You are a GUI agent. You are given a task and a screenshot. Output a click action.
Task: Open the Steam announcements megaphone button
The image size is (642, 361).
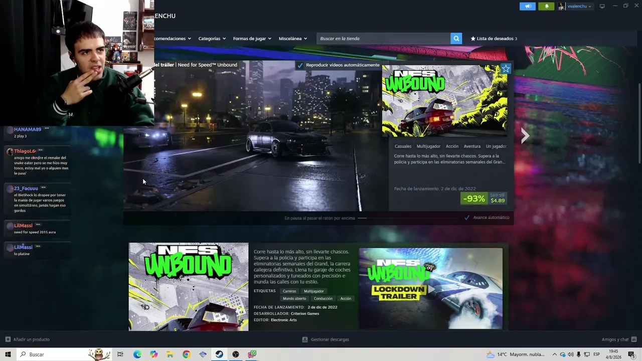coord(527,7)
